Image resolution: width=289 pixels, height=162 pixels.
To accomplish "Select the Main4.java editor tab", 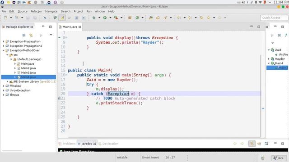I will (x=70, y=27).
